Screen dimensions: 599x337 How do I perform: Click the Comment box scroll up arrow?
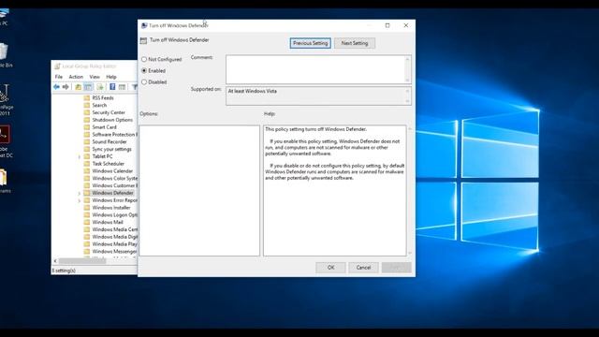[408, 59]
